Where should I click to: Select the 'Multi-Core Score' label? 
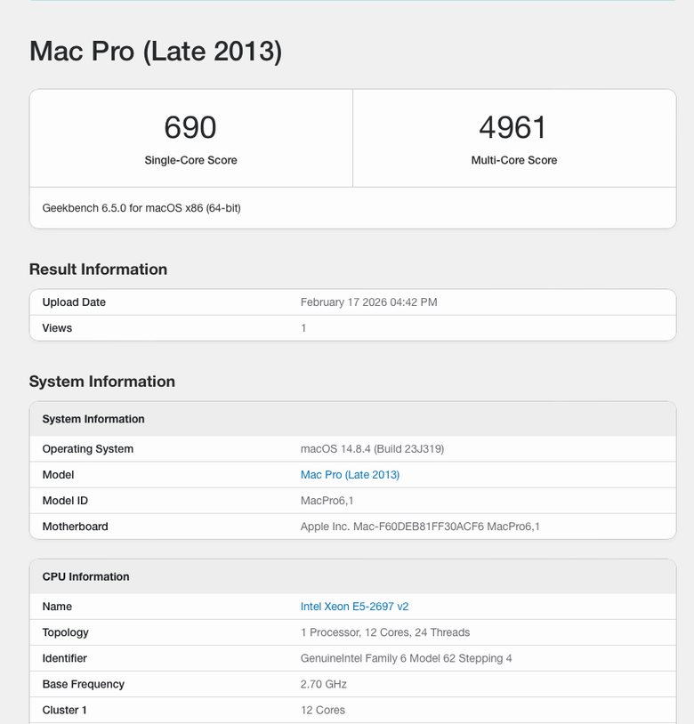(514, 160)
